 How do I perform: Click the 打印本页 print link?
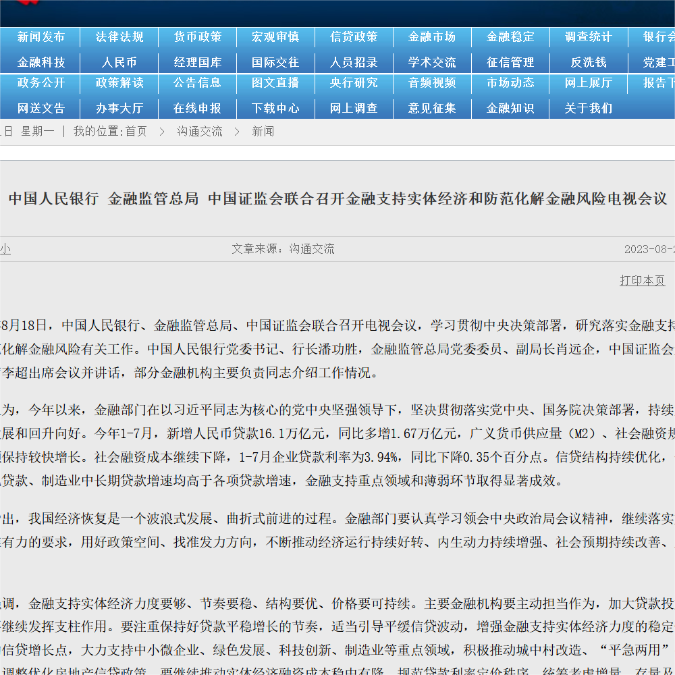pyautogui.click(x=643, y=281)
